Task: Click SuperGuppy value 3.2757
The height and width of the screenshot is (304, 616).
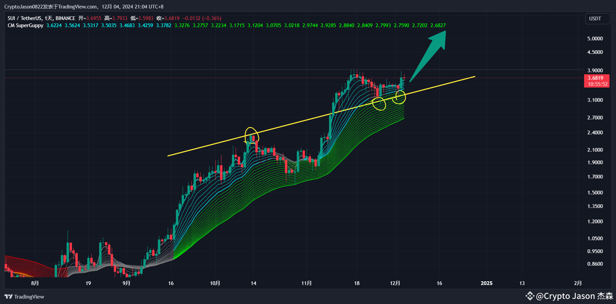Action: (x=200, y=25)
